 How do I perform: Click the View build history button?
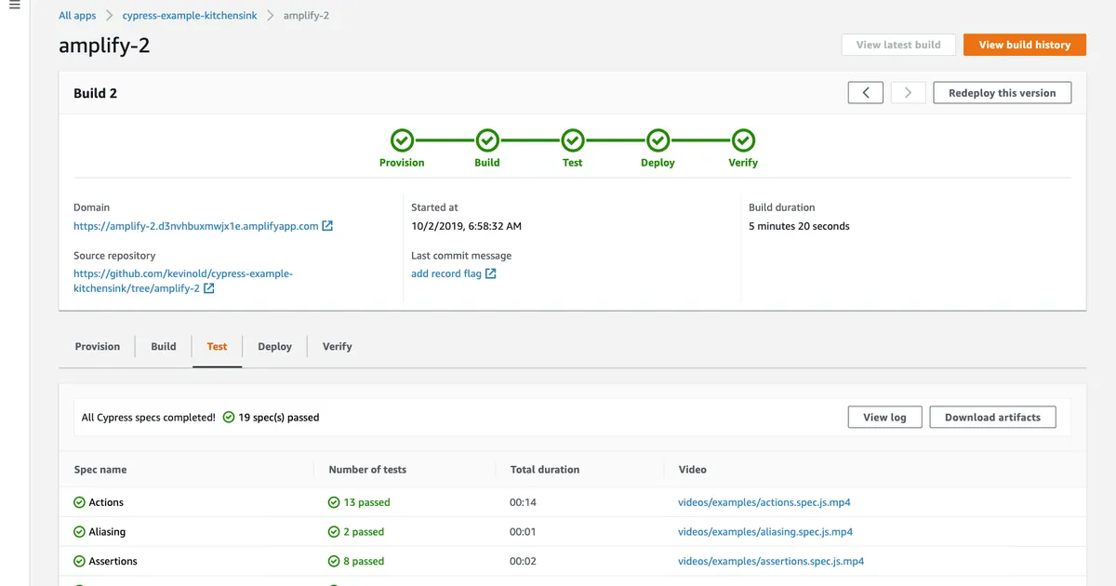tap(1024, 45)
